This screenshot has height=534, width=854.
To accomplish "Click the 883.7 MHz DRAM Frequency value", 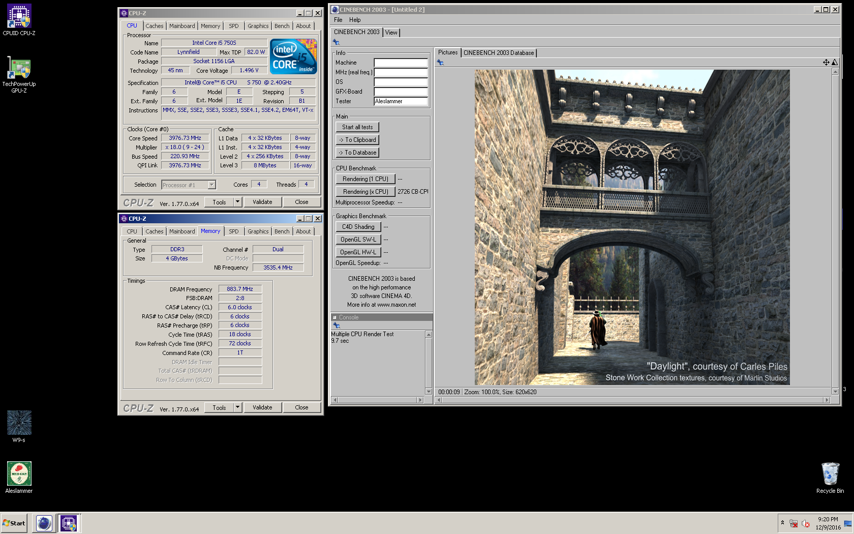I will tap(240, 289).
